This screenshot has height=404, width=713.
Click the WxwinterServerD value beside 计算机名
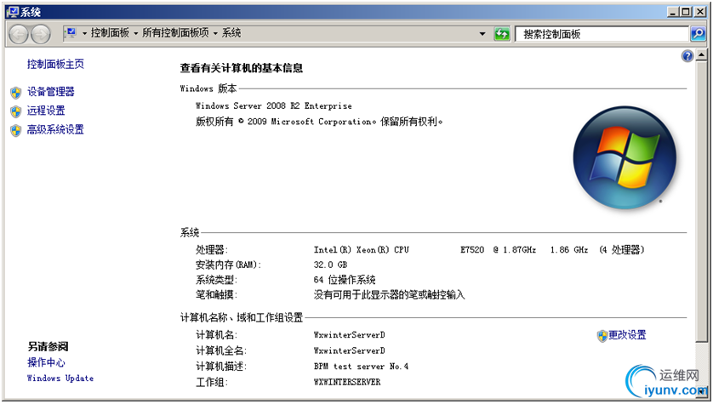coord(349,335)
